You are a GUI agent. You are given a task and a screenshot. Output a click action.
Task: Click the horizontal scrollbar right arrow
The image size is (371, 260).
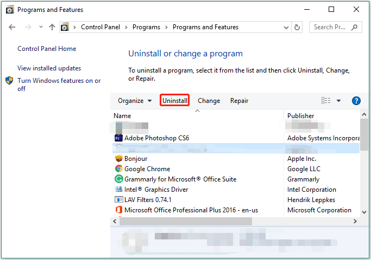coord(355,221)
